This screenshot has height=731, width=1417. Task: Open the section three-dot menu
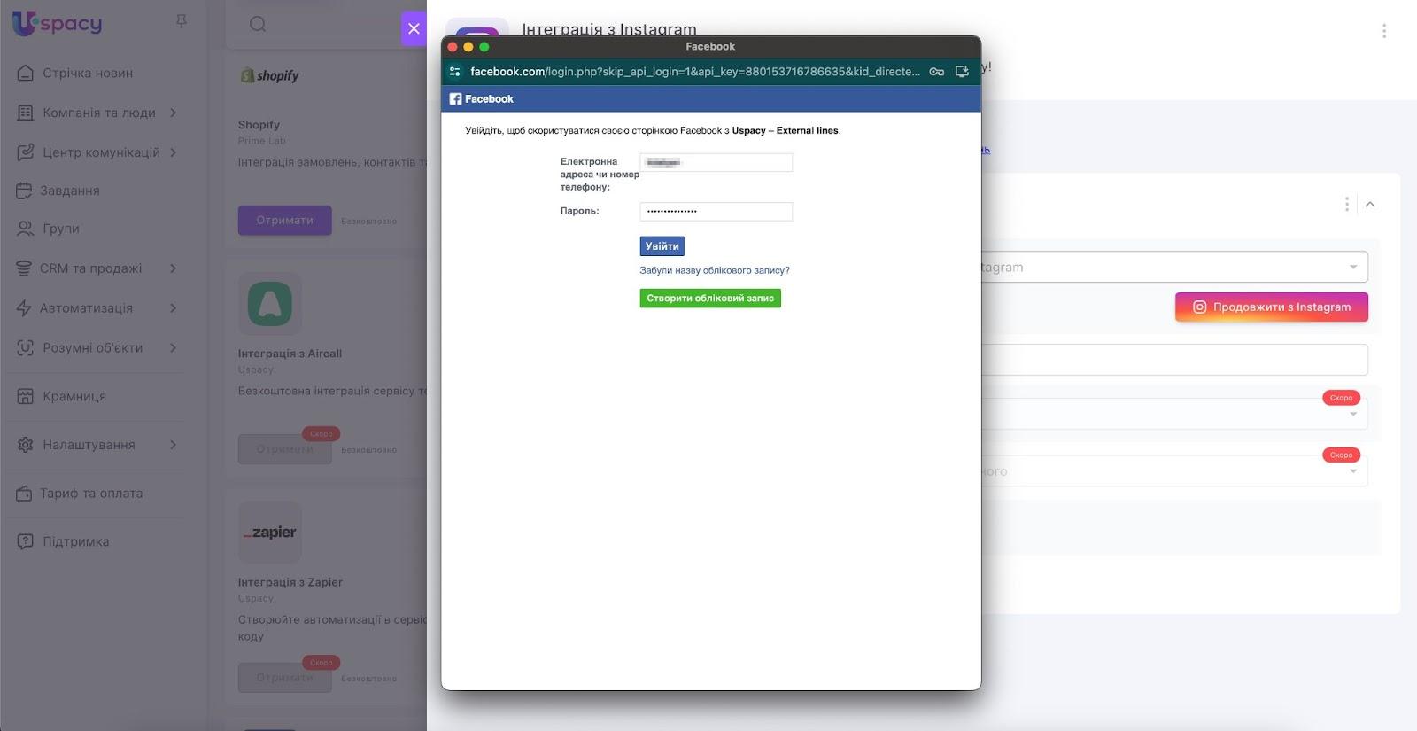tap(1347, 205)
